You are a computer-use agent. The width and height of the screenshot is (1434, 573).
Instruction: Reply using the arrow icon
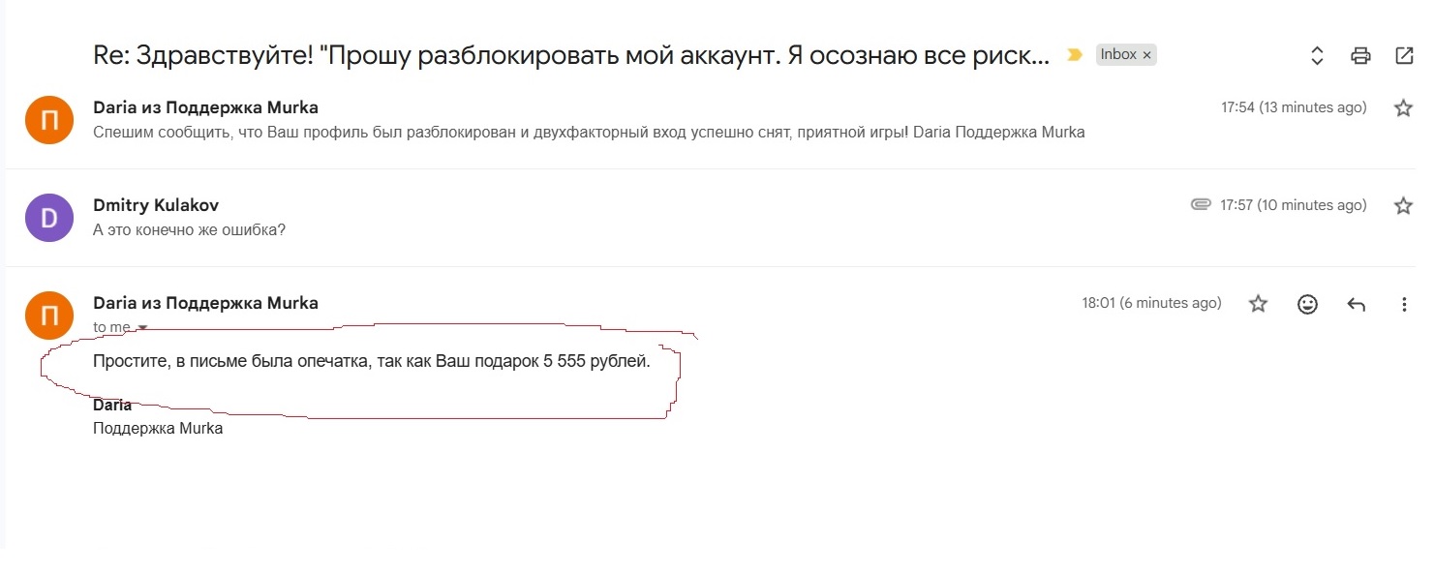point(1357,304)
